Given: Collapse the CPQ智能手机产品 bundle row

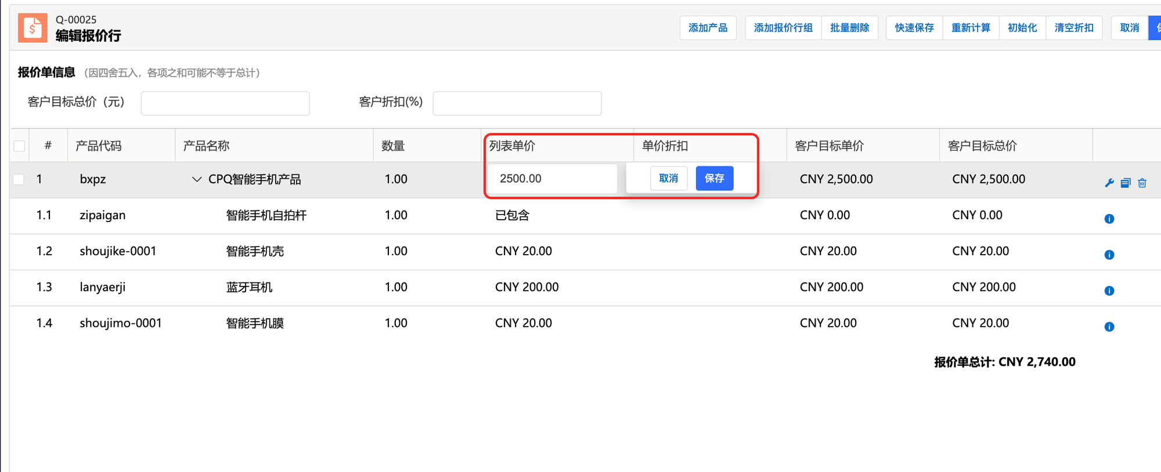Looking at the screenshot, I should [x=197, y=180].
